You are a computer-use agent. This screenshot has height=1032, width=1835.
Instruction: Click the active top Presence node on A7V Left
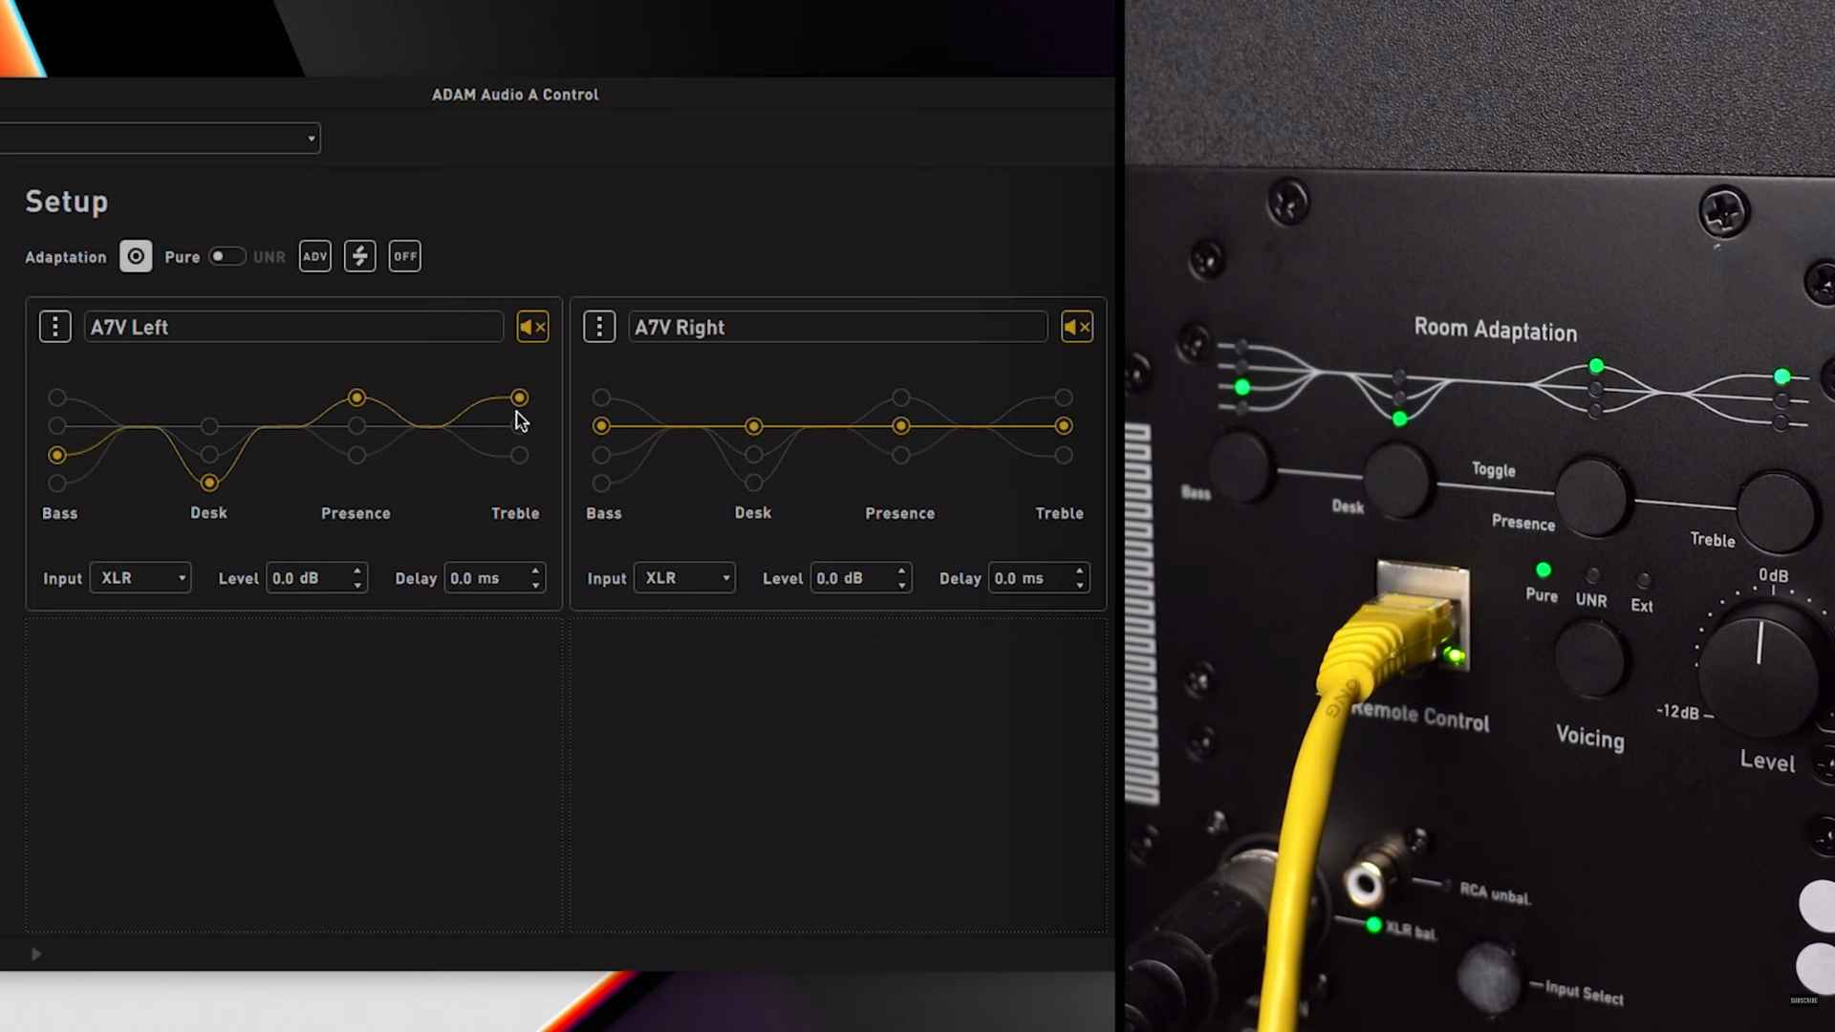(x=356, y=398)
